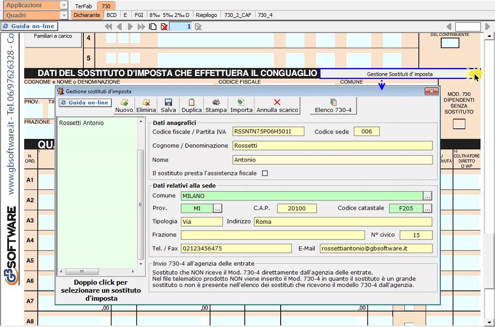Close the Gestione sostituti d'imposta dialog

(431, 91)
